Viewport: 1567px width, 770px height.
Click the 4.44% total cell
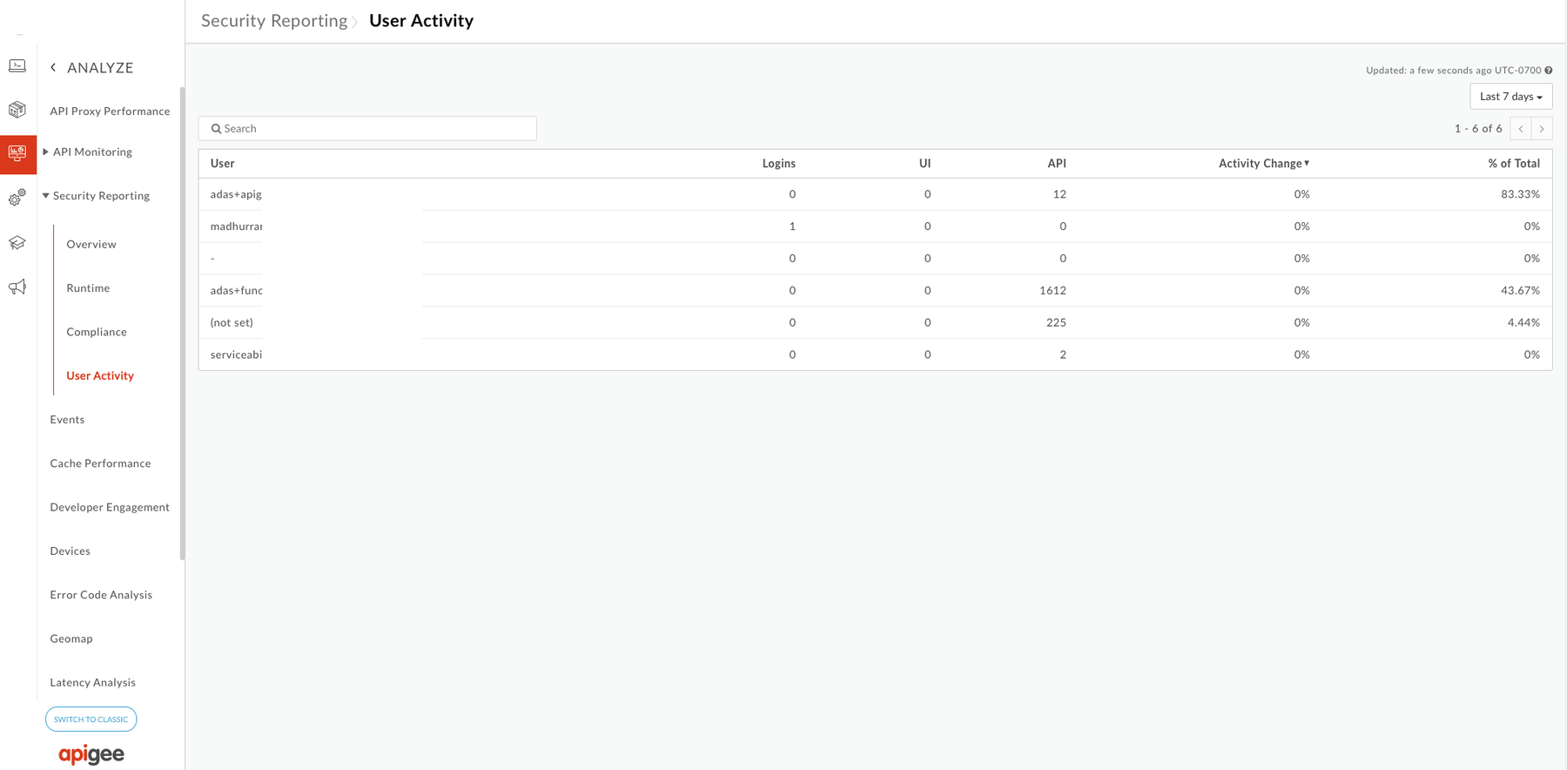point(1523,323)
